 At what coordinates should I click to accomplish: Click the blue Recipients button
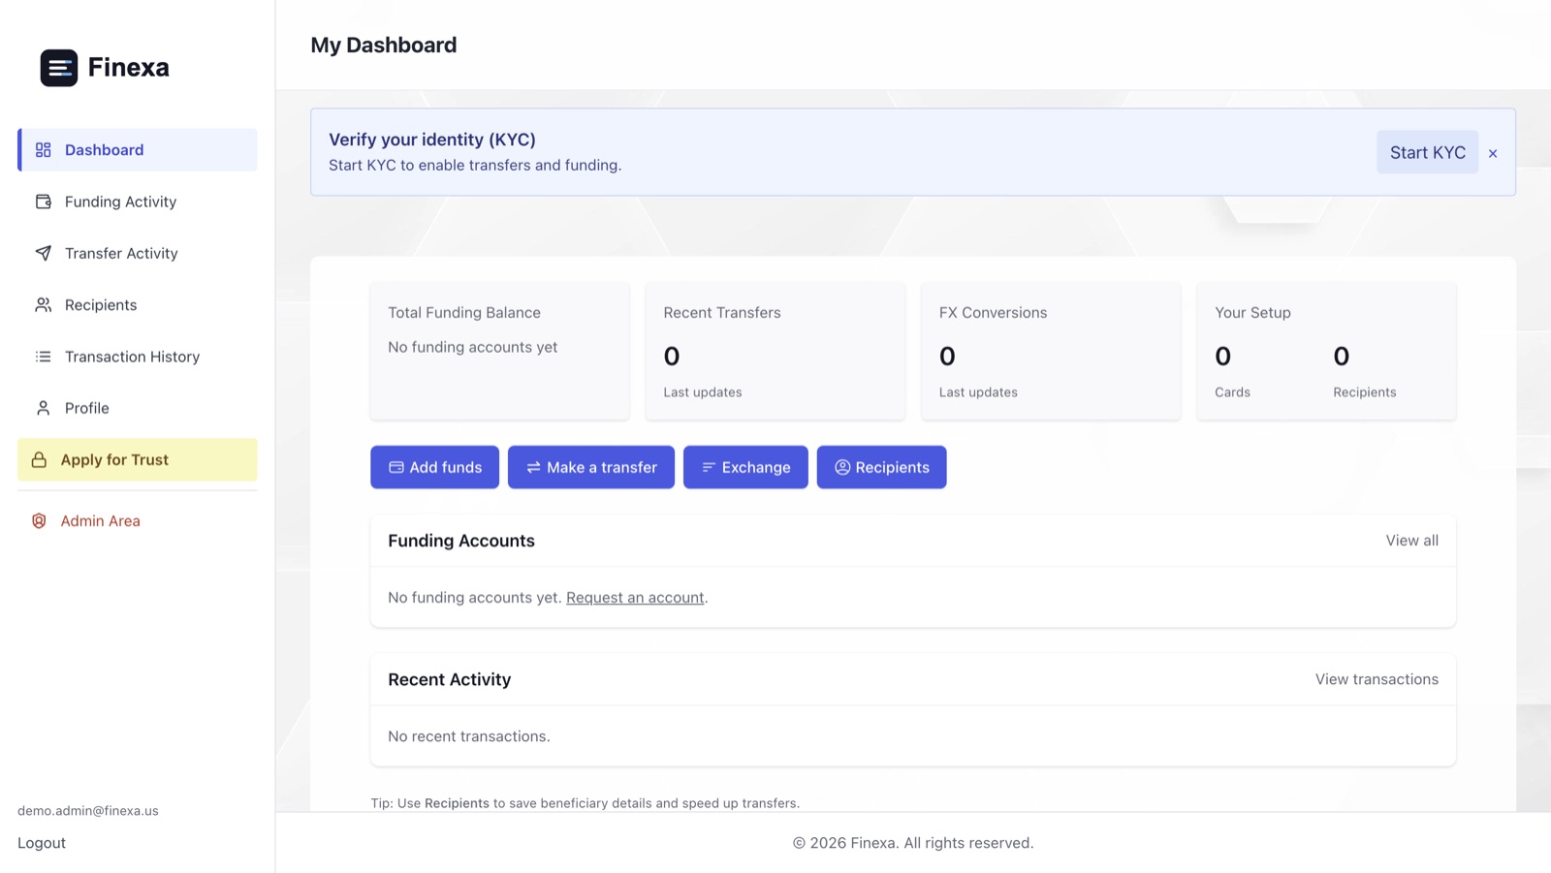coord(881,467)
